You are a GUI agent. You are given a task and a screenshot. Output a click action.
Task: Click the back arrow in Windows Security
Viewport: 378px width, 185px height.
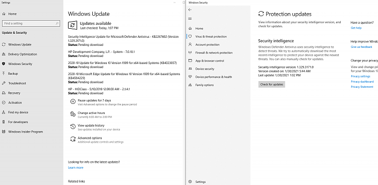pyautogui.click(x=190, y=10)
